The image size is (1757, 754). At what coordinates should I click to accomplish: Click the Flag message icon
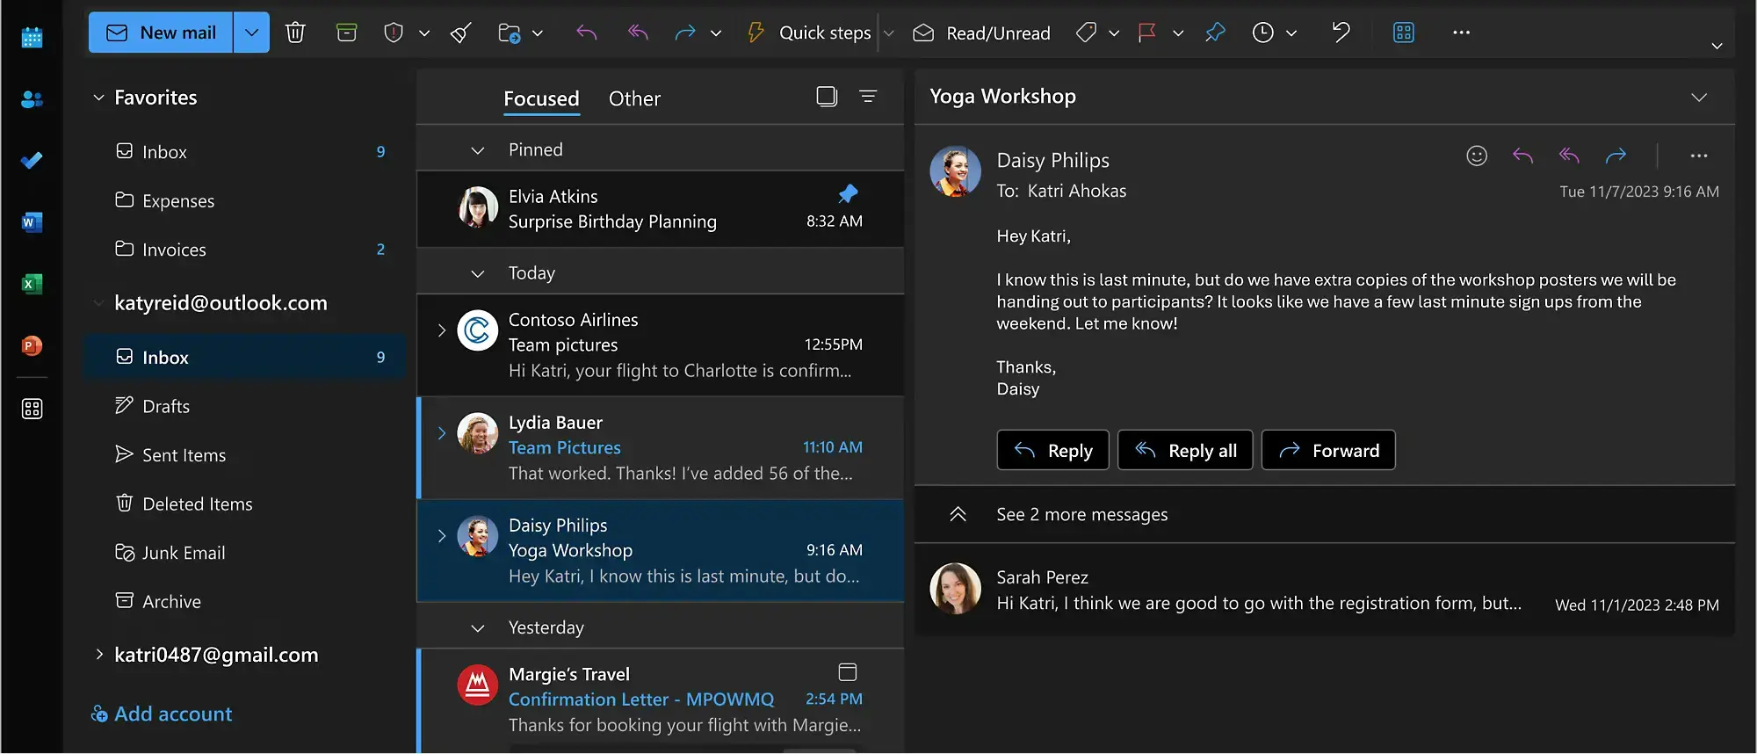(x=1146, y=33)
